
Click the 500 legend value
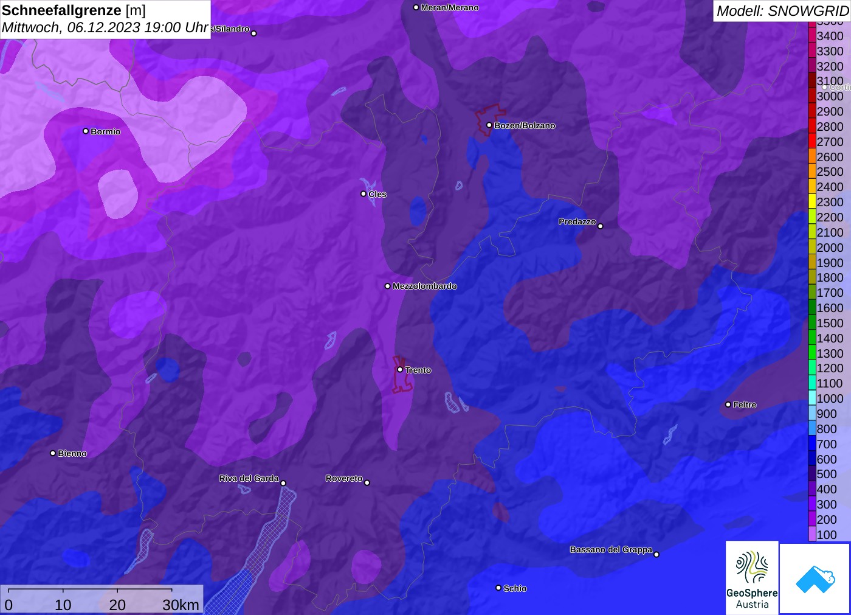(x=827, y=474)
